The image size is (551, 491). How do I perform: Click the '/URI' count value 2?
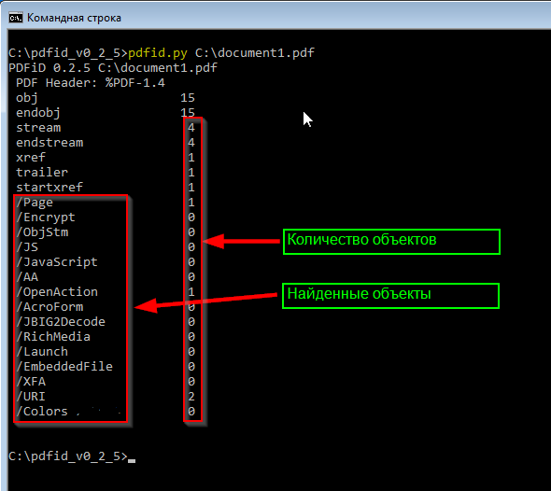click(x=191, y=397)
